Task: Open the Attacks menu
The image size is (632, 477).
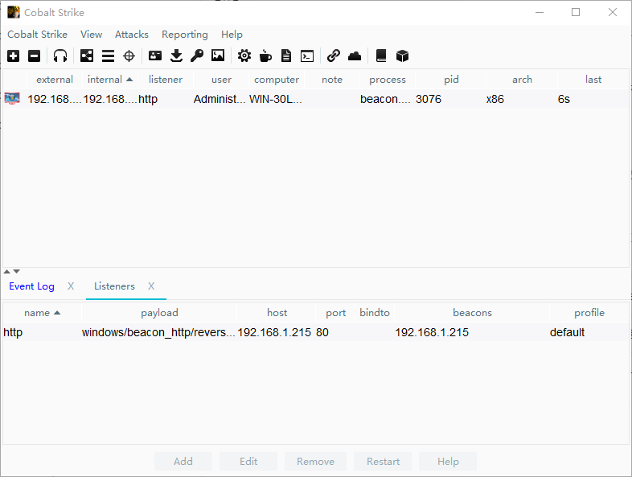Action: point(132,35)
